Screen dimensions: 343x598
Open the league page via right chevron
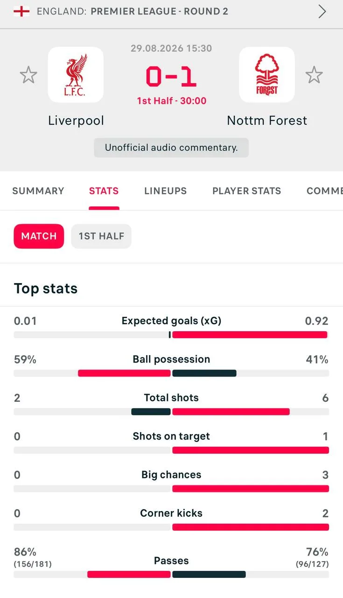pos(322,11)
